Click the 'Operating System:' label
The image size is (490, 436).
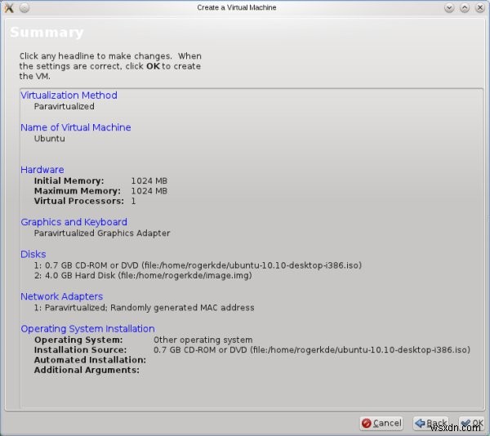(x=78, y=340)
